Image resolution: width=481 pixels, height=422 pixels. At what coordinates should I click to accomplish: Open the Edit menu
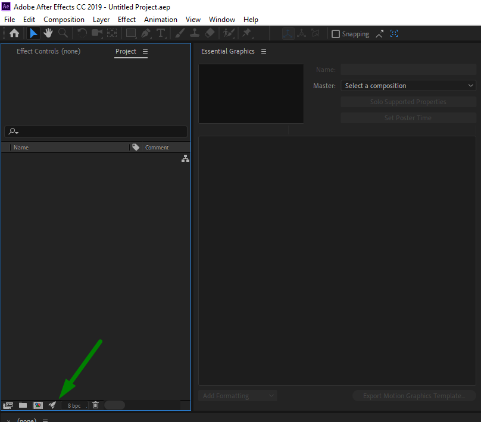[29, 20]
